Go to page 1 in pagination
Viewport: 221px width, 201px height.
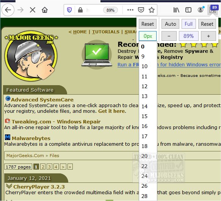coord(36,167)
